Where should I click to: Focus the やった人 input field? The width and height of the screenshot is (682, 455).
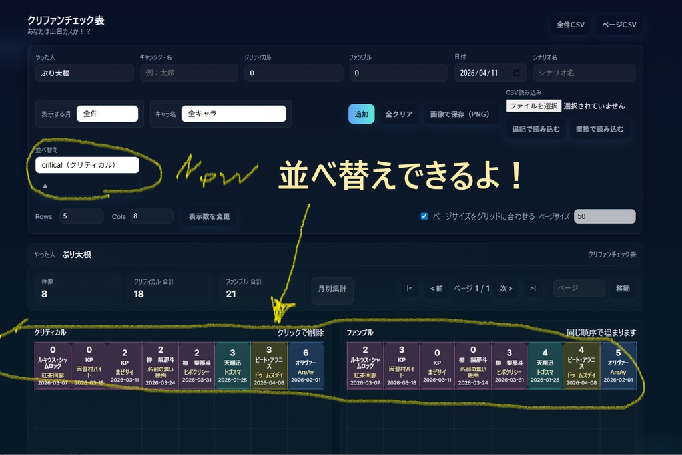tap(85, 73)
